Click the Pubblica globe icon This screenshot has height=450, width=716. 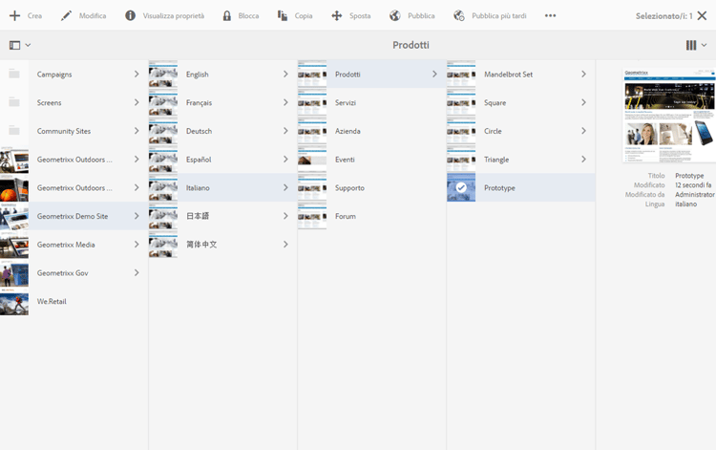click(395, 15)
